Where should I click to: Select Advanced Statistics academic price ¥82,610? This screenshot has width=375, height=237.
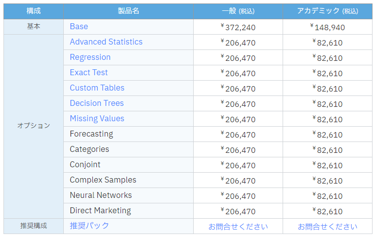tap(328, 43)
